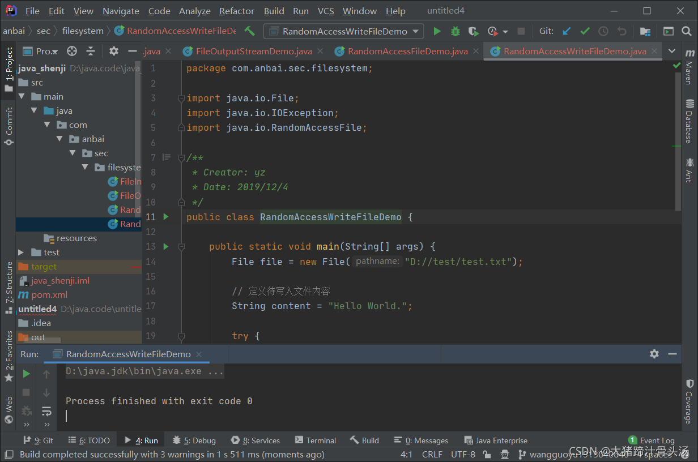Show hidden editor tabs dropdown
Screen dimensions: 698x462
672,51
